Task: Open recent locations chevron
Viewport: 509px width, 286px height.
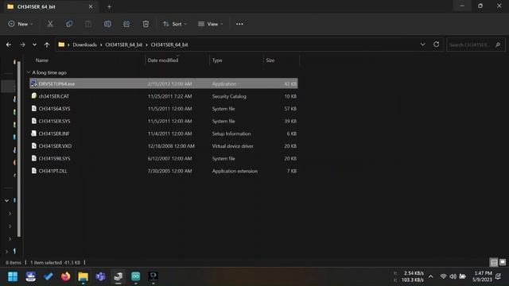Action: (x=34, y=44)
